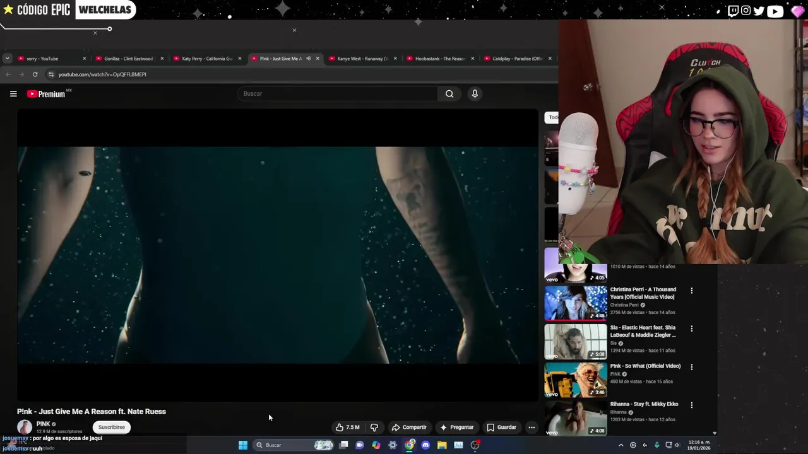Viewport: 808px width, 454px height.
Task: Open P!nk So What video thumbnail
Action: [576, 380]
